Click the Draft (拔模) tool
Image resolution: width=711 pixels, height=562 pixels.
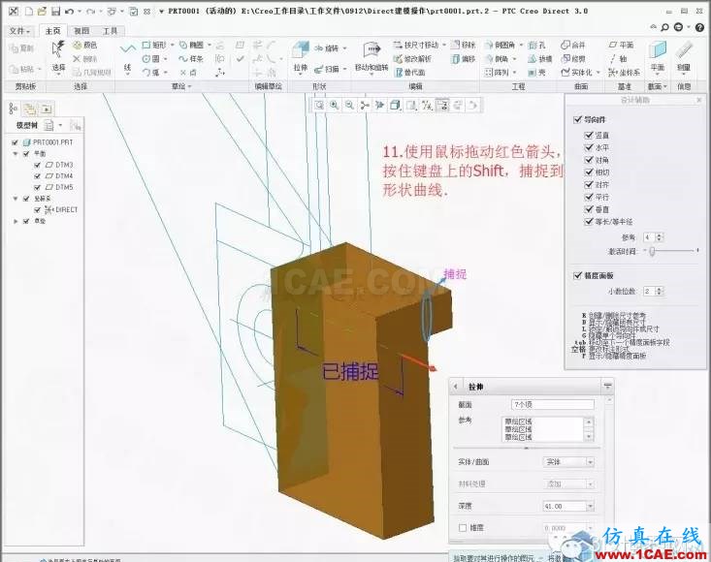(x=540, y=59)
